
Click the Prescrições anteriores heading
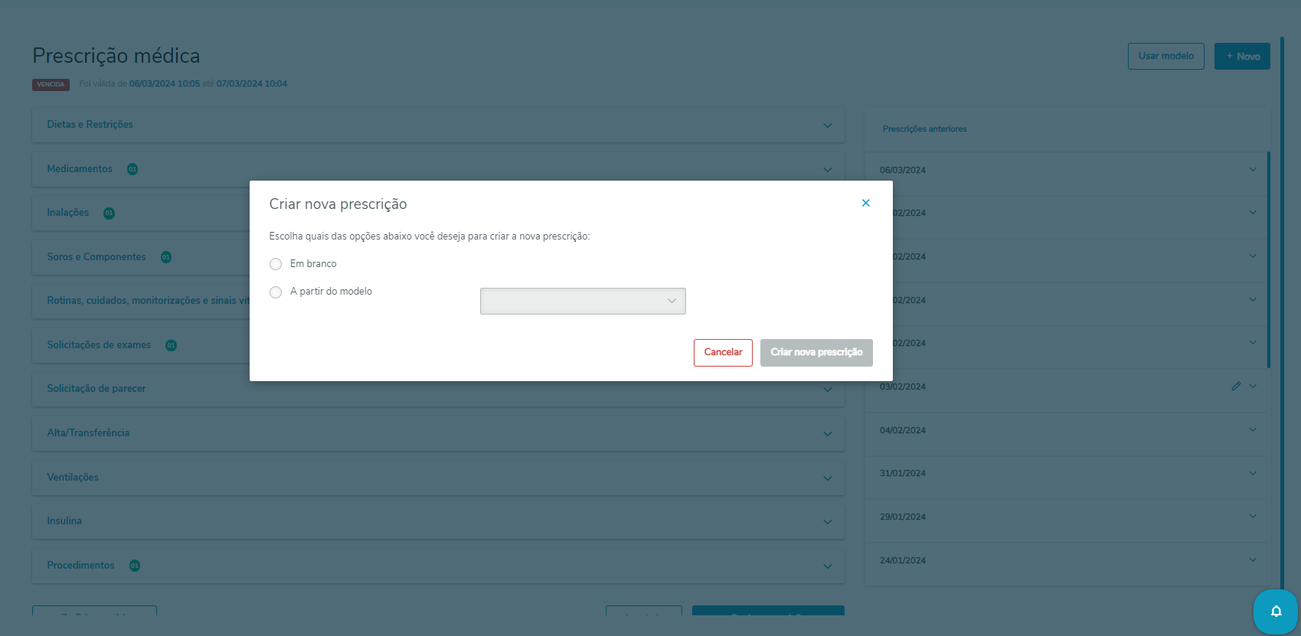(924, 129)
